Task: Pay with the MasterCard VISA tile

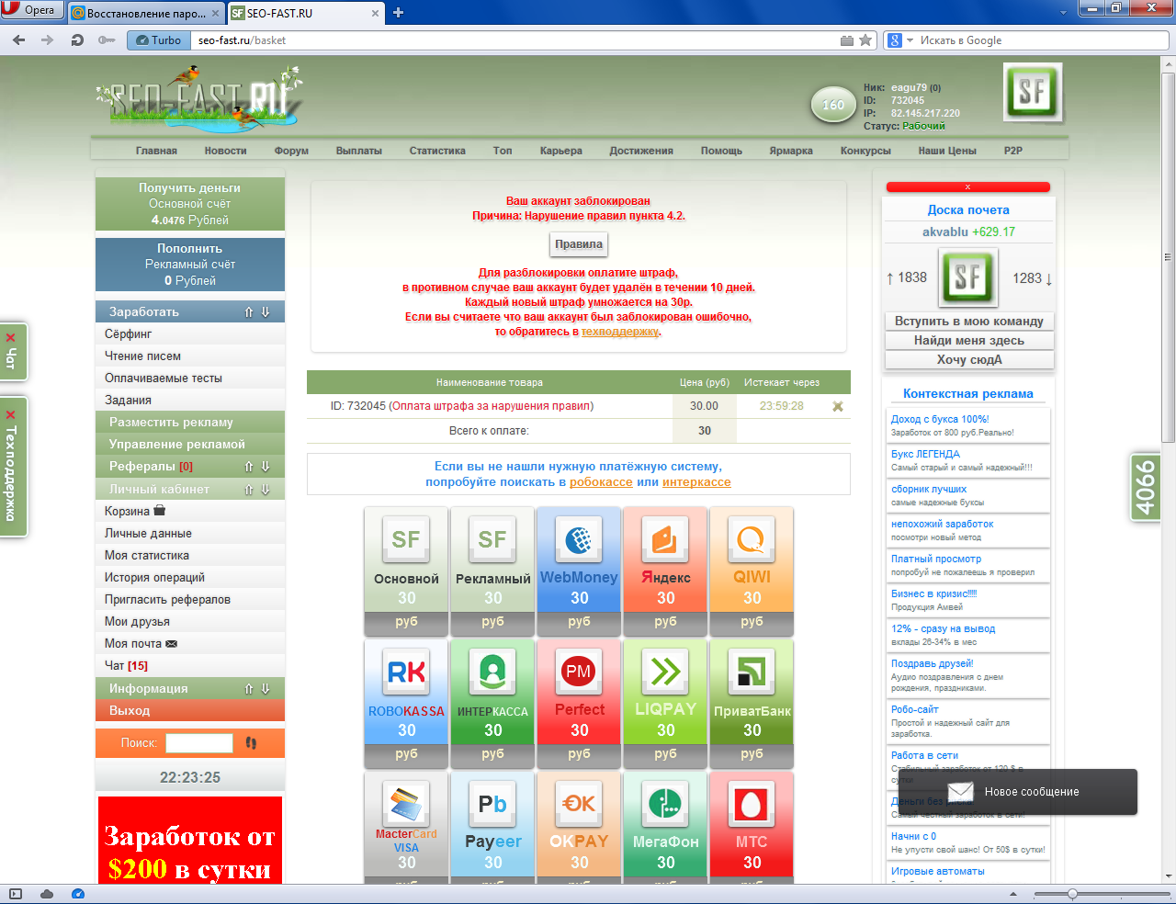Action: [406, 828]
